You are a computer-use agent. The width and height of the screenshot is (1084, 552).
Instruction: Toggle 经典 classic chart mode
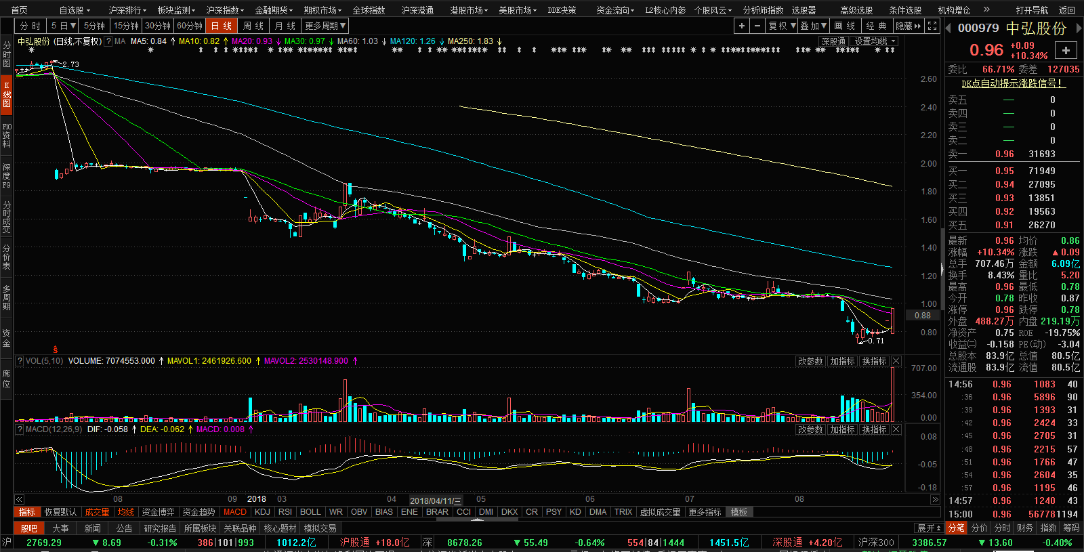[x=877, y=26]
